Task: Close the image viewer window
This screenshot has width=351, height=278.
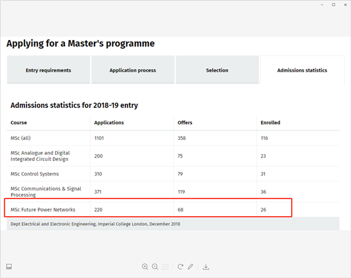Action: click(345, 5)
